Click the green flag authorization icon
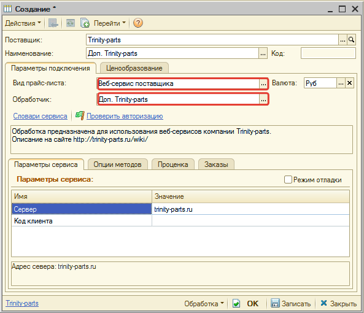Screen dimensions: 364x313 point(80,115)
